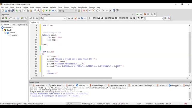This screenshot has height=108, width=192.
Task: Redo the edit via toolbar
Action: click(20, 11)
